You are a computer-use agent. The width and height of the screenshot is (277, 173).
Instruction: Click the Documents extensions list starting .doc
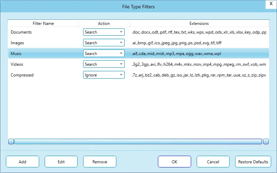click(199, 32)
